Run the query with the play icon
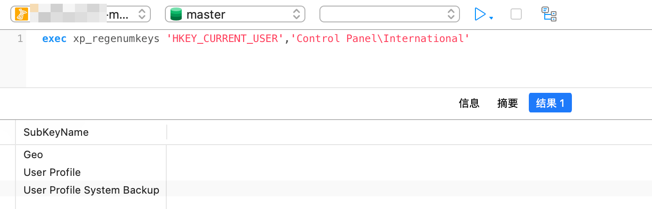Image resolution: width=652 pixels, height=209 pixels. pyautogui.click(x=480, y=14)
